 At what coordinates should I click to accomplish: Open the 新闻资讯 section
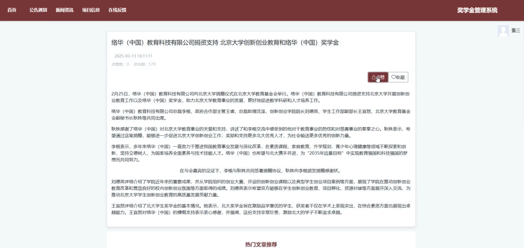point(64,10)
